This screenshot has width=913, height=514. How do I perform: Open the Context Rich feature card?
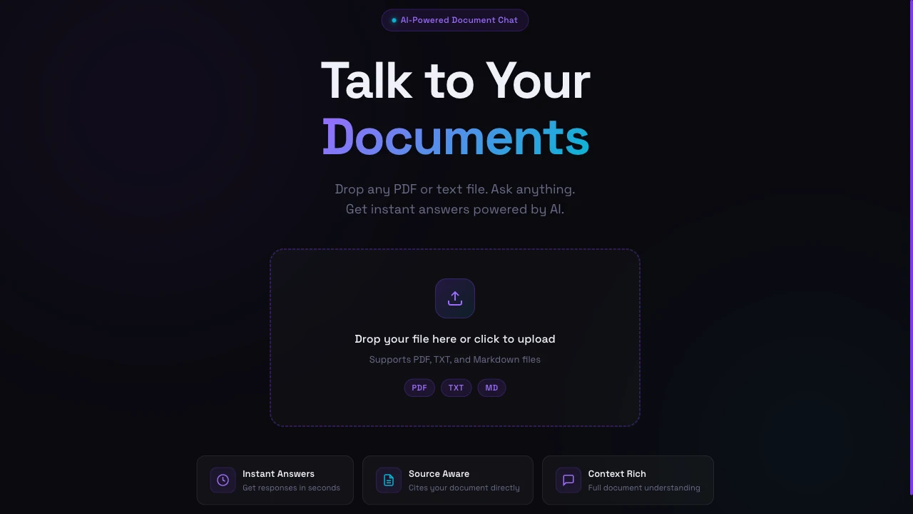pyautogui.click(x=628, y=480)
